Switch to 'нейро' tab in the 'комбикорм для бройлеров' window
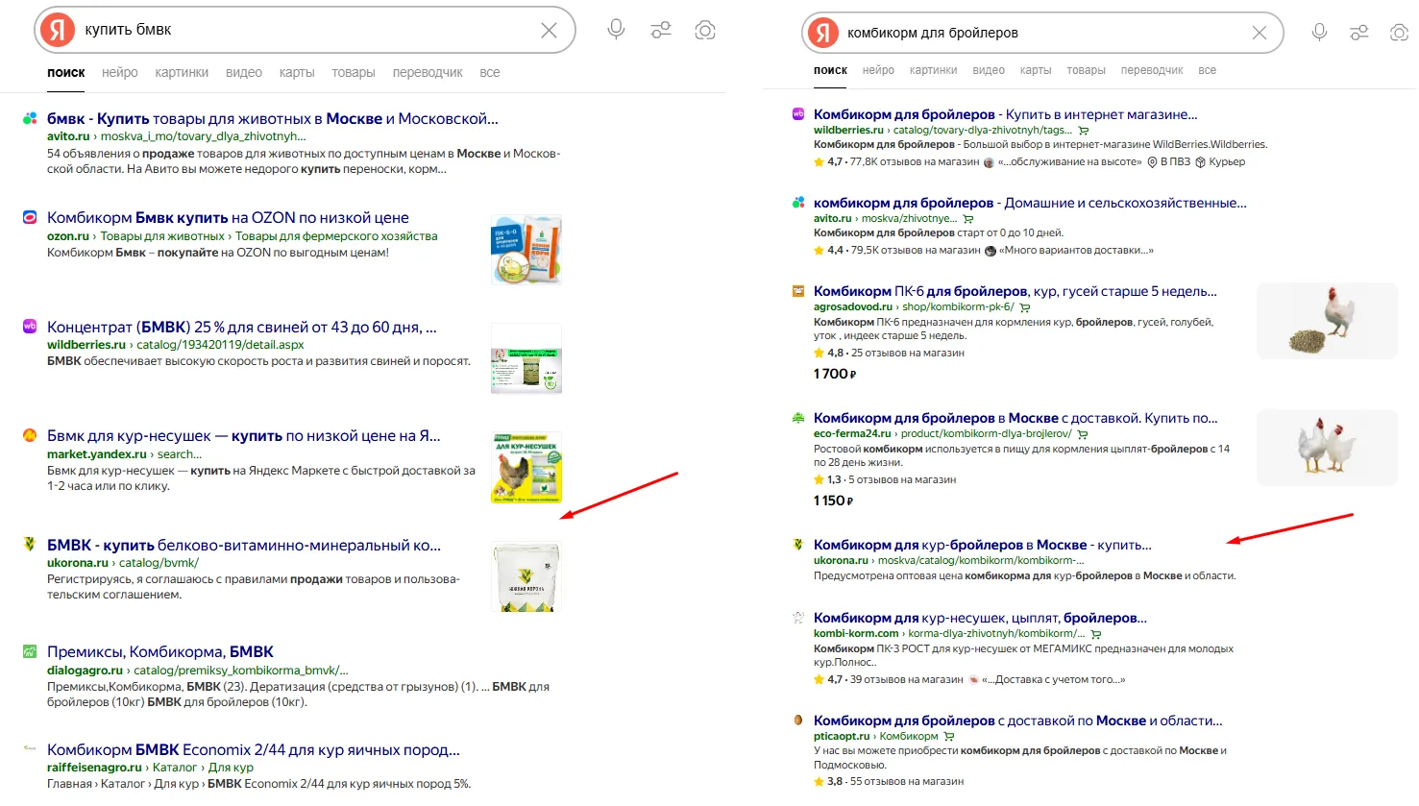This screenshot has width=1419, height=806. click(x=878, y=70)
